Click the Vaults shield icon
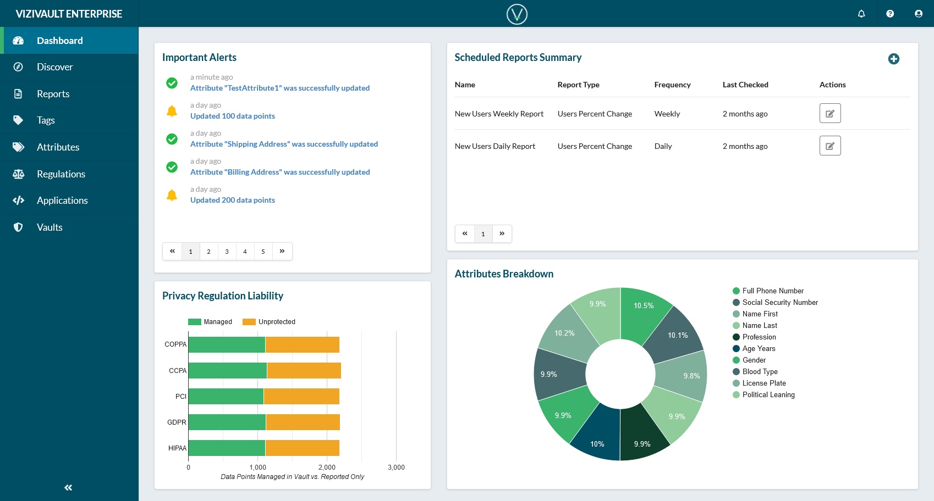This screenshot has height=501, width=934. pyautogui.click(x=18, y=227)
